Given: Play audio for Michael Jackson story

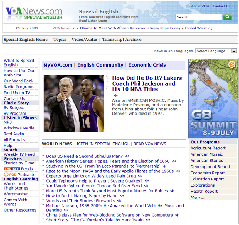Looking at the screenshot, I should point(66,210).
